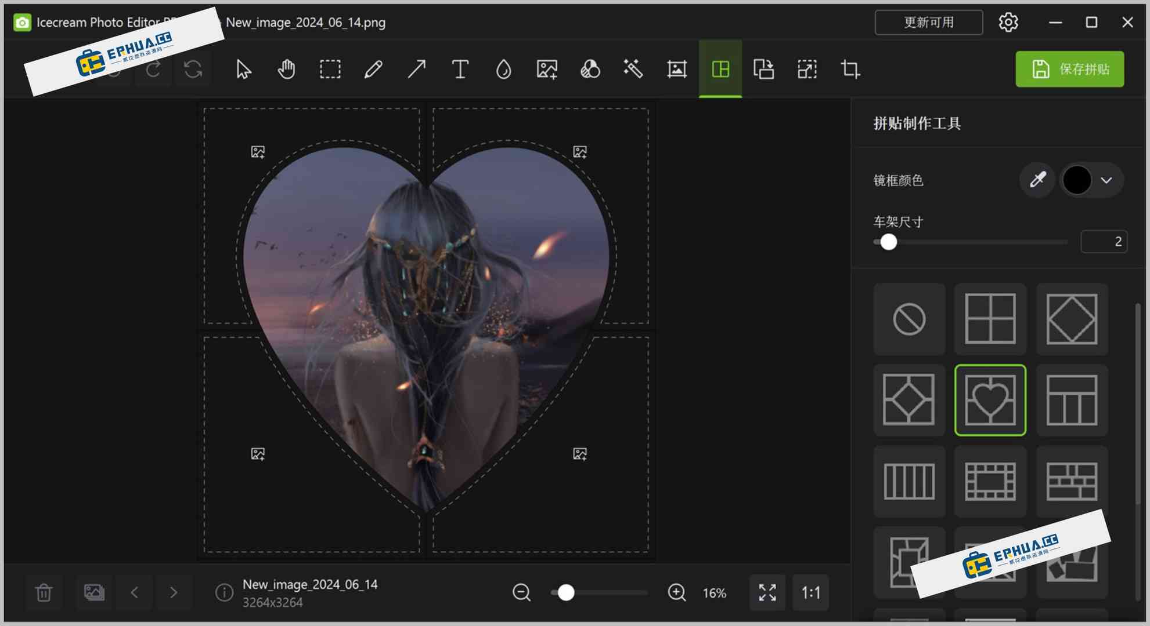The height and width of the screenshot is (626, 1150).
Task: Select the rectangular selection tool
Action: (x=330, y=69)
